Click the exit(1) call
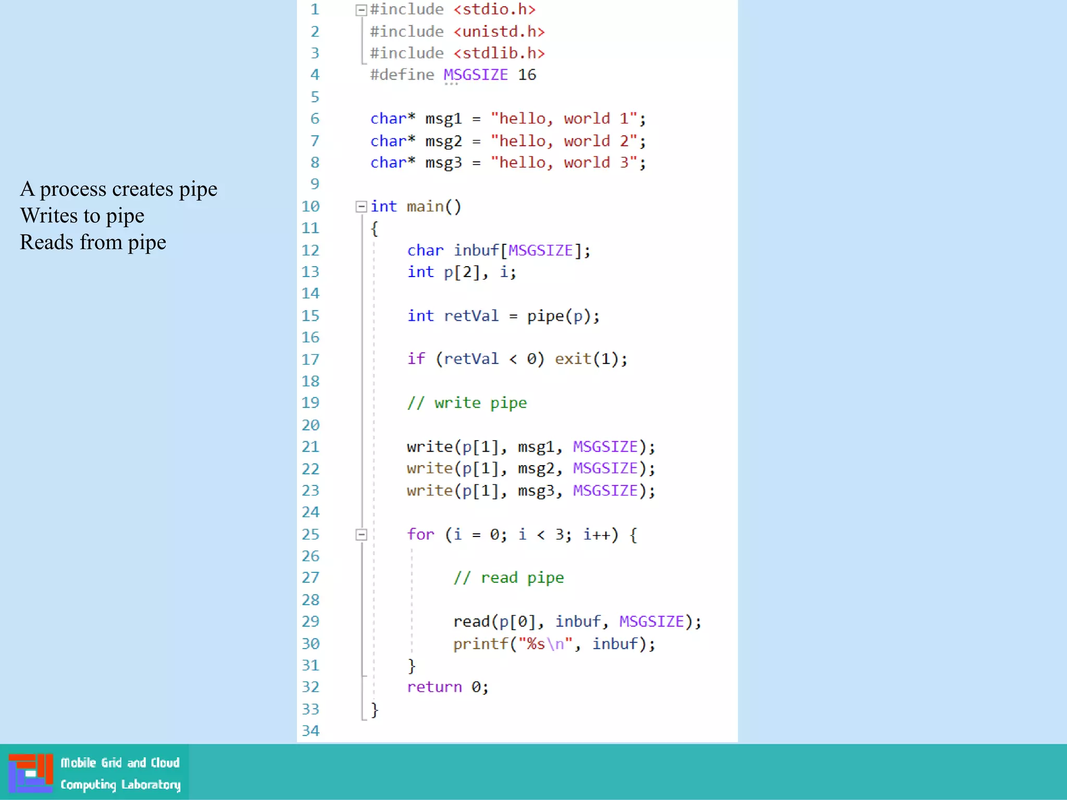This screenshot has width=1067, height=800. pos(590,359)
